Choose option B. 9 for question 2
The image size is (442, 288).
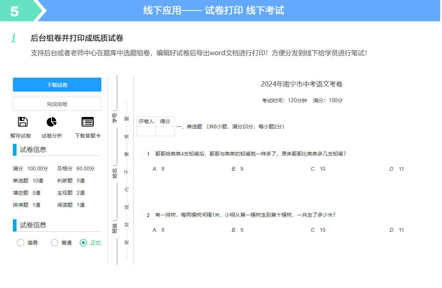coord(237,230)
